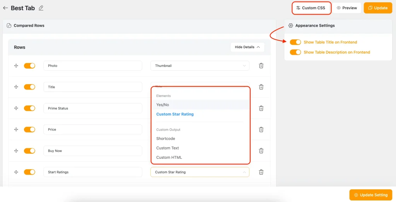Open the Custom CSS editor
Screen dimensions: 396x202
pyautogui.click(x=311, y=8)
